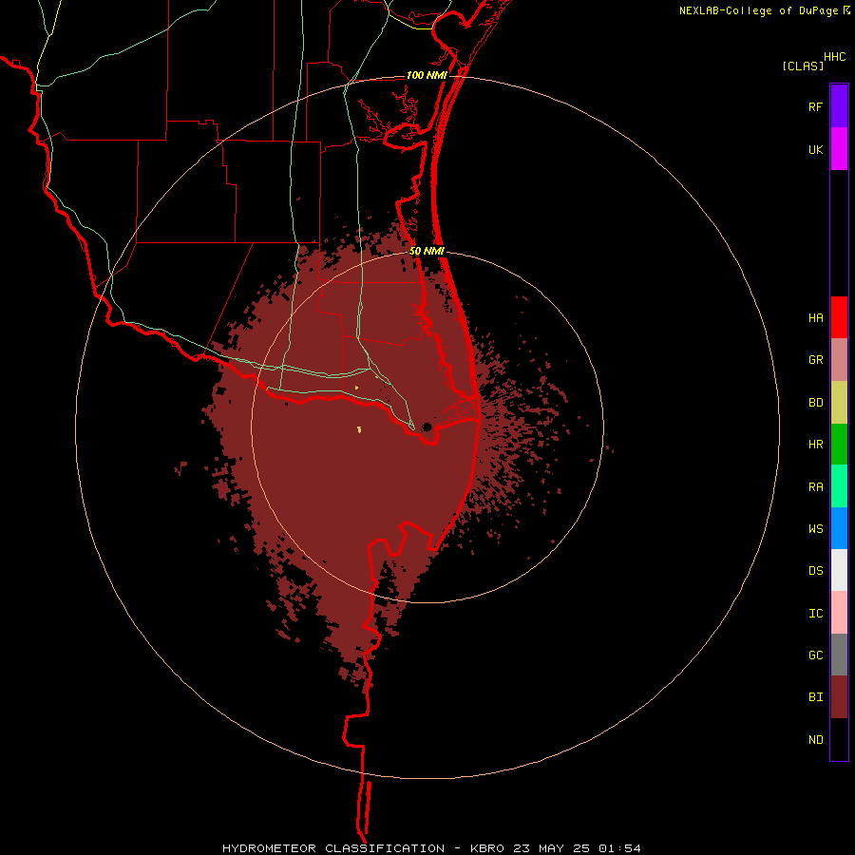855x855 pixels.
Task: Click the HA red legend swatch
Action: click(x=839, y=317)
